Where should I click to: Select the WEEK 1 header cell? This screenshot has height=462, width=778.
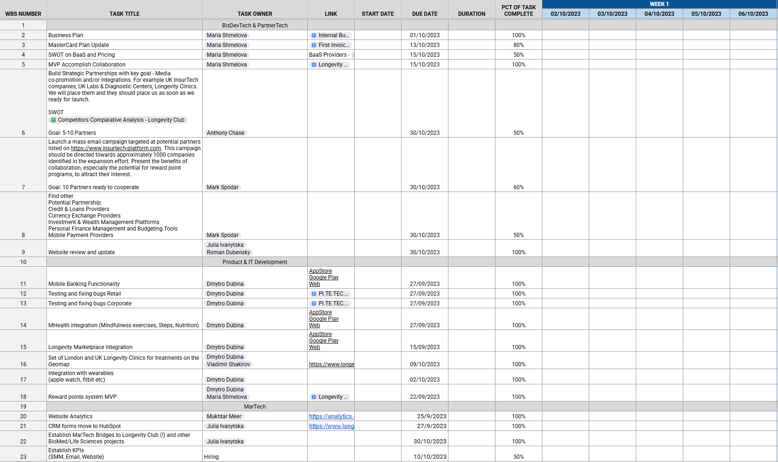(x=659, y=4)
